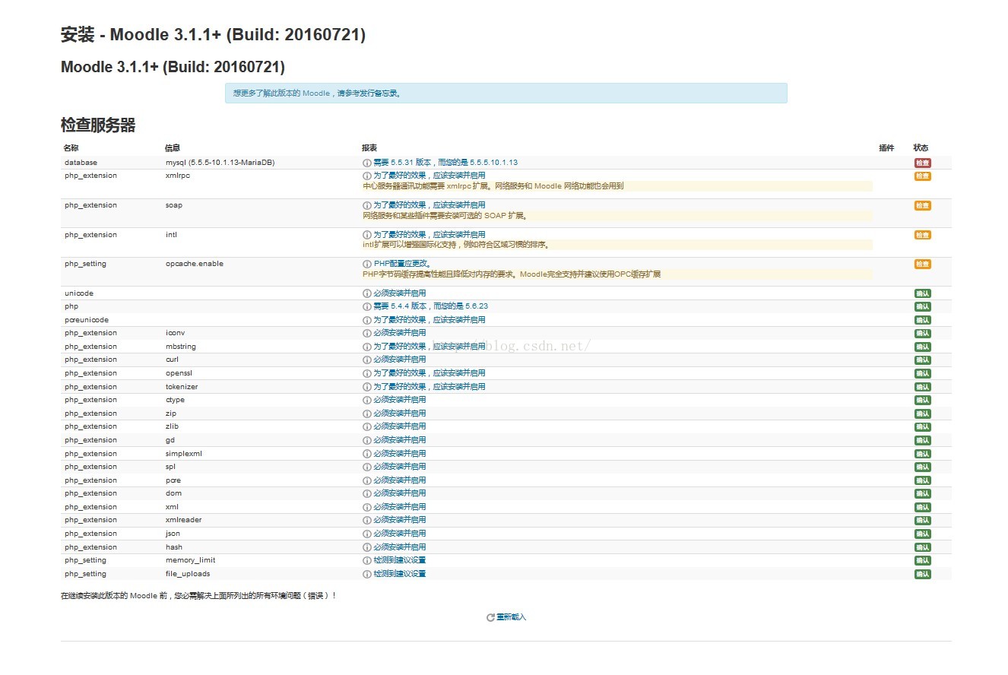The image size is (1008, 675).
Task: Open the memory_limit 检测到建议设置 link
Action: [400, 560]
